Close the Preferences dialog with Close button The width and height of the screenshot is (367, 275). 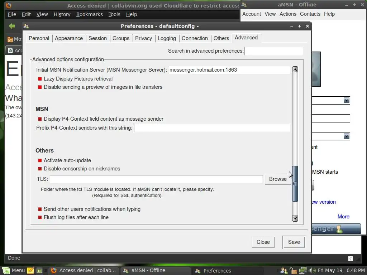[263, 242]
